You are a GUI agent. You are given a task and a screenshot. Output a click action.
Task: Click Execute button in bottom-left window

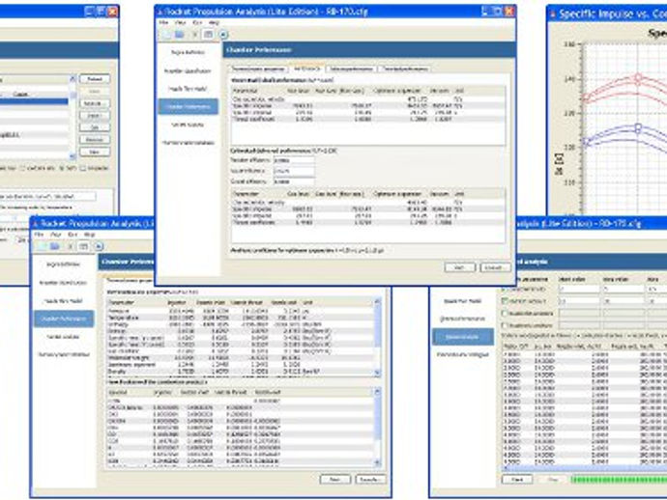click(370, 479)
